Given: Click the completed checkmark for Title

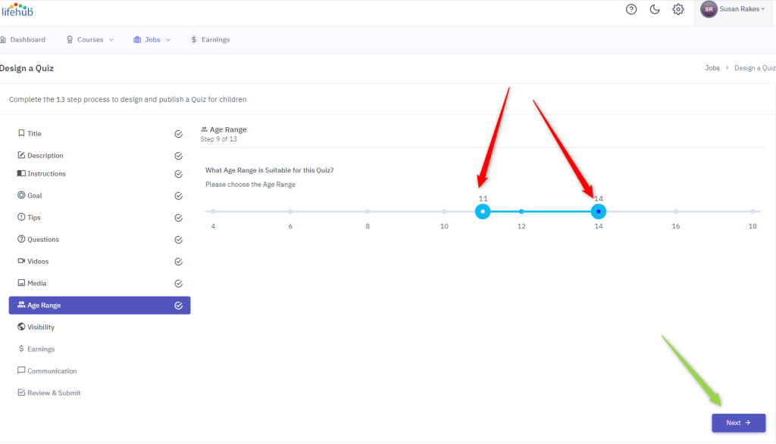Looking at the screenshot, I should point(179,134).
